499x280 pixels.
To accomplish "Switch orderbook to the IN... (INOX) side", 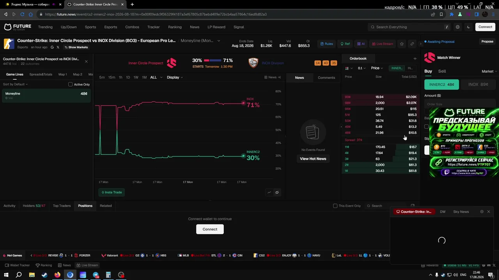I will point(410,68).
